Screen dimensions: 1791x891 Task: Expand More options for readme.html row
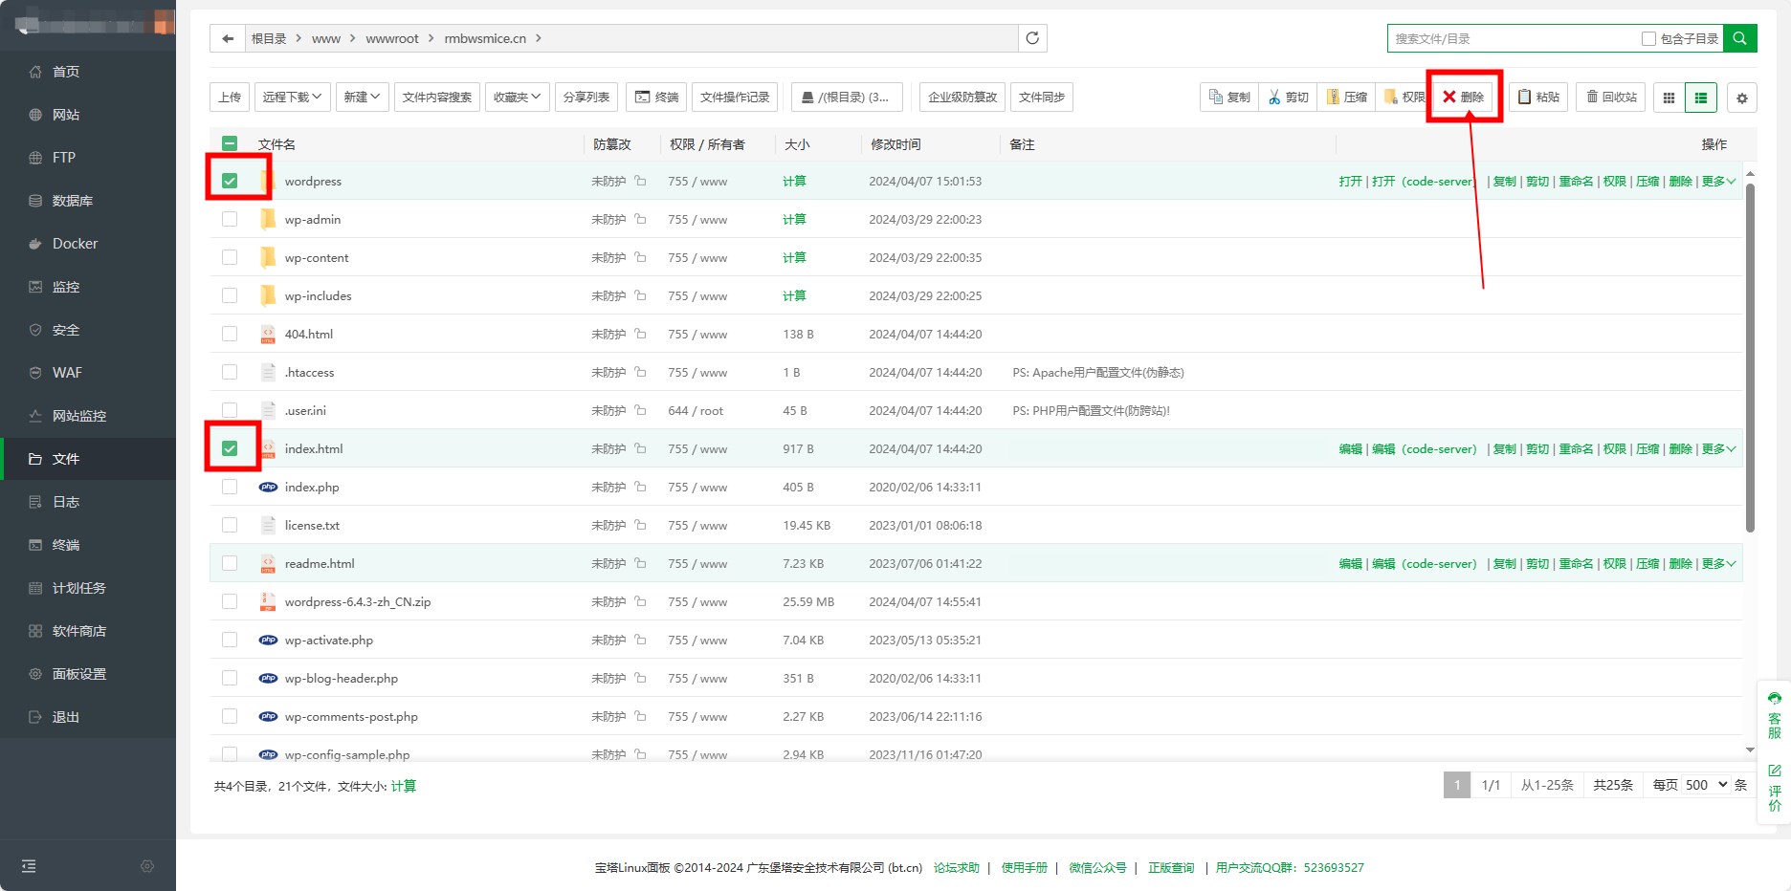(x=1718, y=563)
